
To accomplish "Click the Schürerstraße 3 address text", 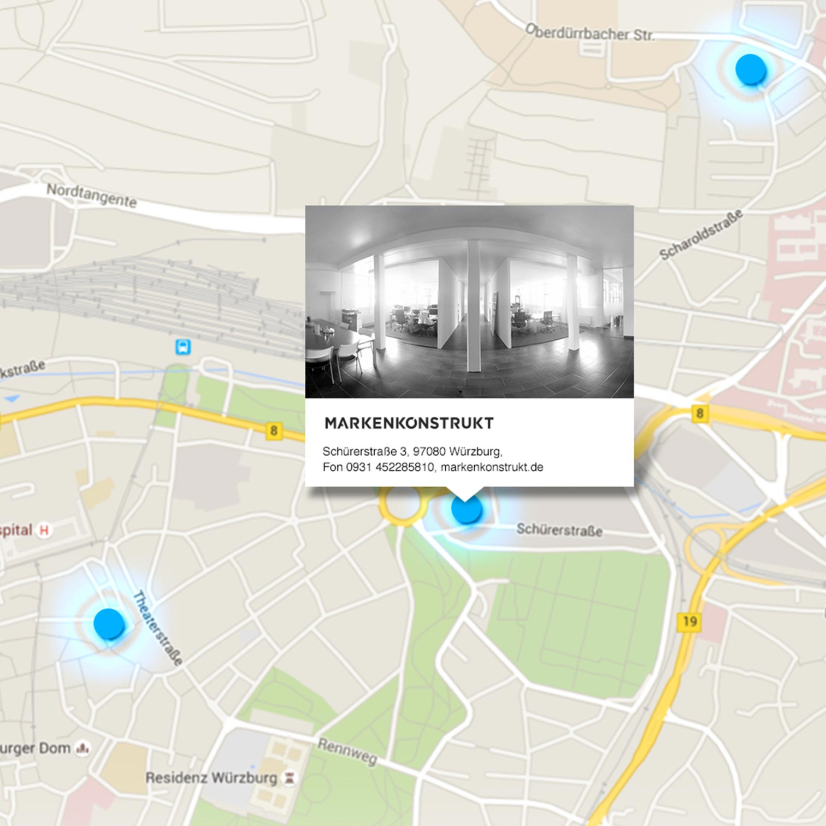I will coord(365,451).
